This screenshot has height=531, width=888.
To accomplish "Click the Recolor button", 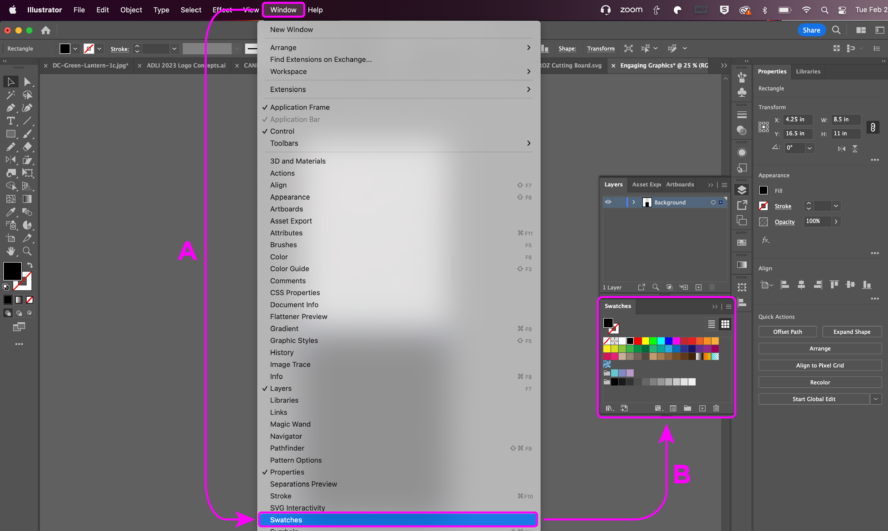I will [820, 382].
